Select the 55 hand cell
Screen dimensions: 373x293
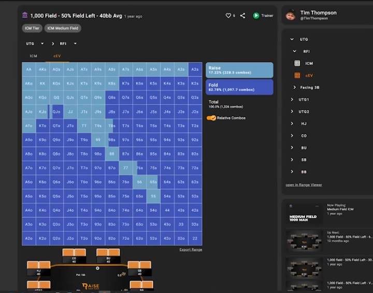[x=153, y=196]
